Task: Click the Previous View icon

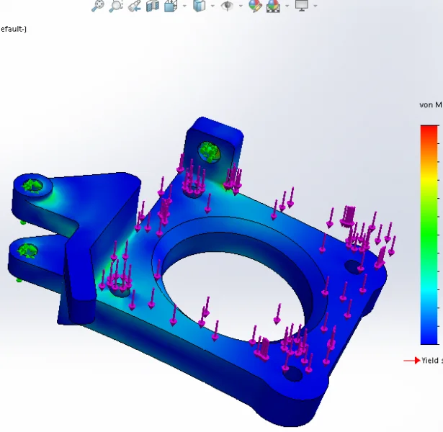Action: tap(134, 6)
